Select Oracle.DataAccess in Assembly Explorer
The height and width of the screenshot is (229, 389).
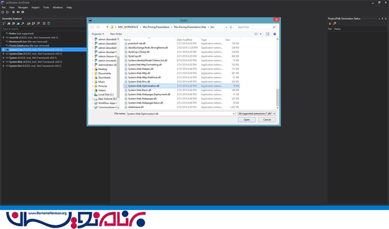[29, 46]
